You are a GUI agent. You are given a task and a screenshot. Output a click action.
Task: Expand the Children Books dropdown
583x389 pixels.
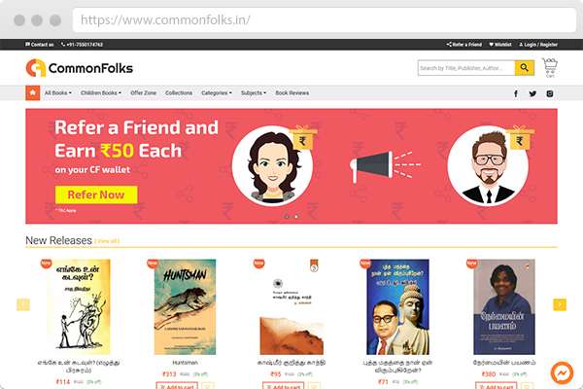tap(101, 93)
